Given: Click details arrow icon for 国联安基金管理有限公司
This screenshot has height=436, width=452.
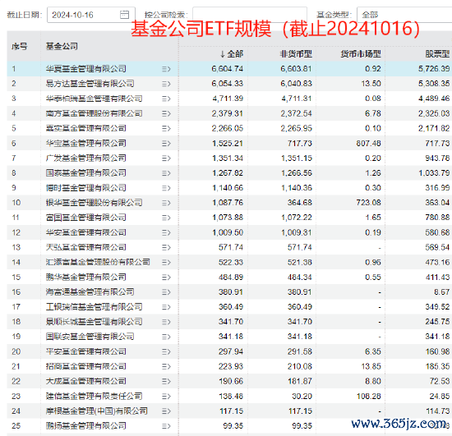Looking at the screenshot, I should tap(166, 337).
